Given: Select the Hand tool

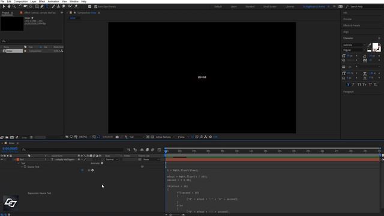Looking at the screenshot, I should click(x=9, y=7).
